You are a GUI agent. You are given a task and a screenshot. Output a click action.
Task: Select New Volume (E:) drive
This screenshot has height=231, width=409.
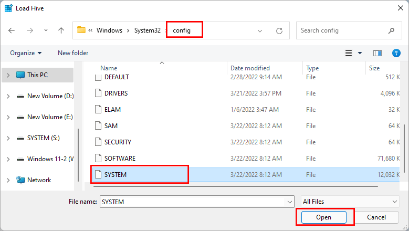(x=45, y=117)
